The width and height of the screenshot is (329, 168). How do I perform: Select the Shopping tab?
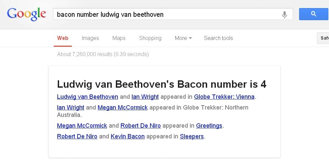150,38
